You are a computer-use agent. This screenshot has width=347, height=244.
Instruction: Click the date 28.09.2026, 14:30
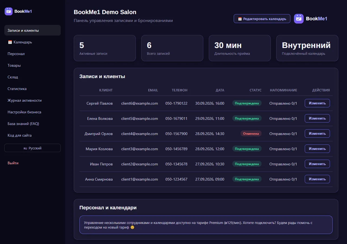click(210, 134)
